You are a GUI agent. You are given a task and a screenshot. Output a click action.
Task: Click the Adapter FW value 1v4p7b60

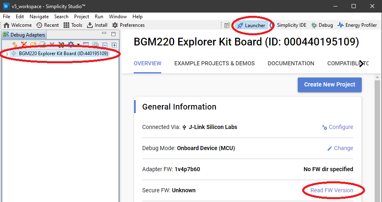[187, 169]
